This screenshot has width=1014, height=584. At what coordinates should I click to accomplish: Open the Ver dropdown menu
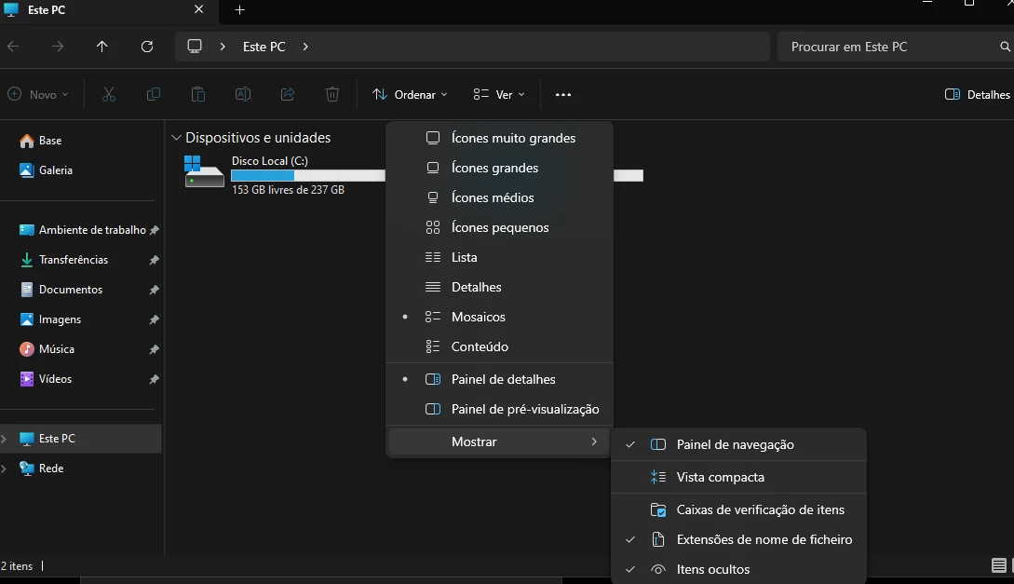(x=498, y=94)
